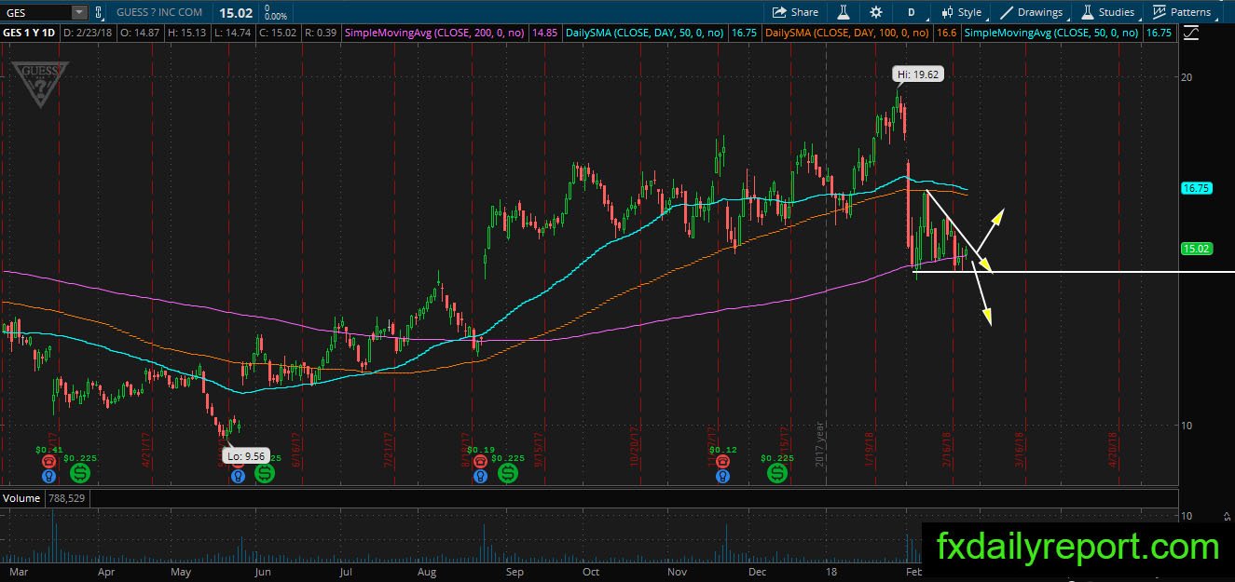Viewport: 1235px width, 582px height.
Task: Click the Volume study label
Action: click(21, 498)
